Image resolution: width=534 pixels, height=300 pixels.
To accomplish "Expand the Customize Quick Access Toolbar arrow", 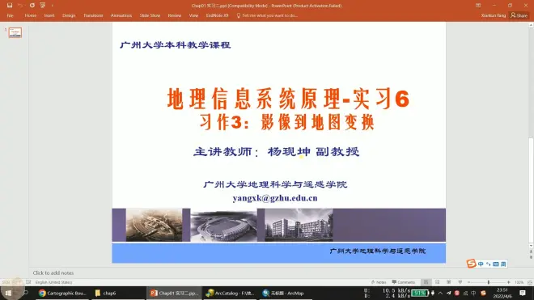I will [x=52, y=6].
